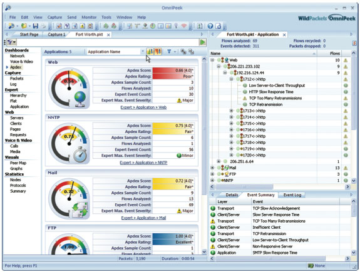Select Hierarchy under Expert
This screenshot has width=360, height=272.
pyautogui.click(x=18, y=96)
